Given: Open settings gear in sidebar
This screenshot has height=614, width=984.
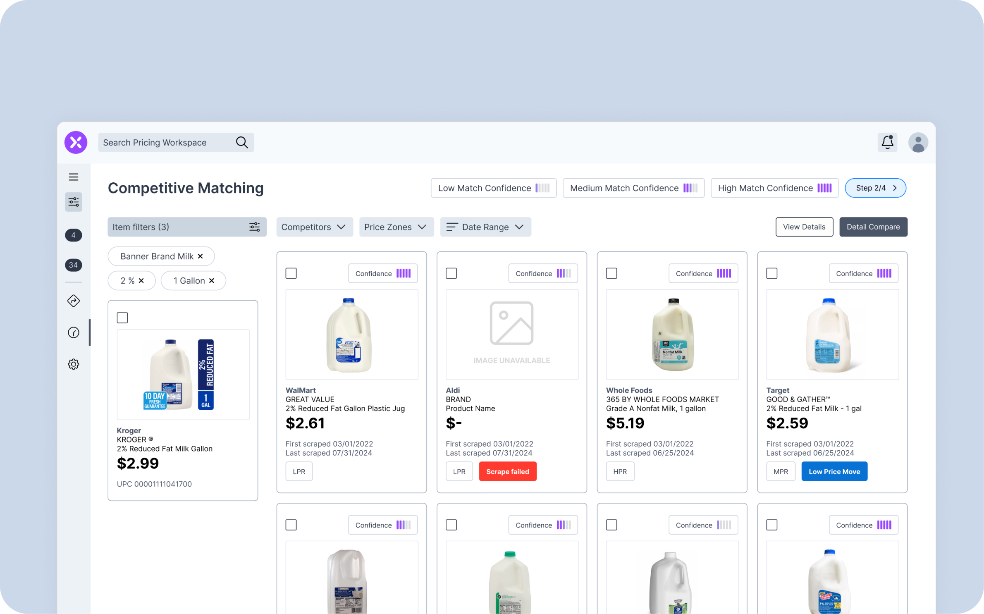Looking at the screenshot, I should point(74,364).
